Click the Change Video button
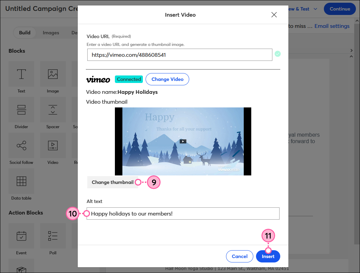360x273 pixels. pos(167,79)
